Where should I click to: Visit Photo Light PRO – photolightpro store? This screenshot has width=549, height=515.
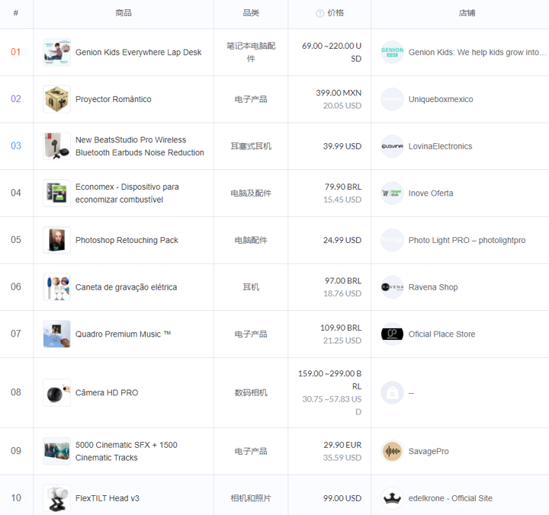(x=467, y=240)
